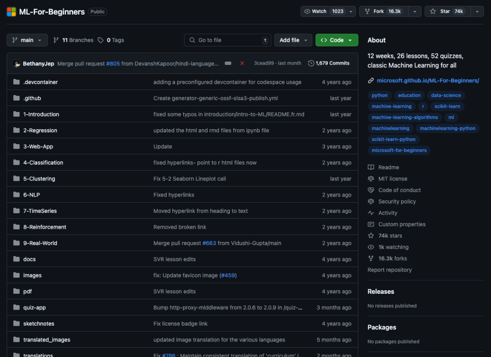491x357 pixels.
Task: Select the python topic tag
Action: (380, 95)
